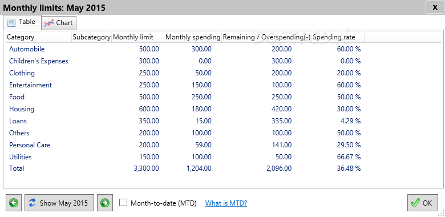
Task: Click the Spending rate column header
Action: coord(338,37)
